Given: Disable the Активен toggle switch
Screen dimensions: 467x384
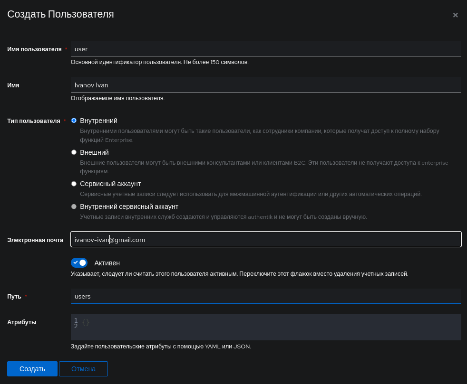Looking at the screenshot, I should point(79,263).
